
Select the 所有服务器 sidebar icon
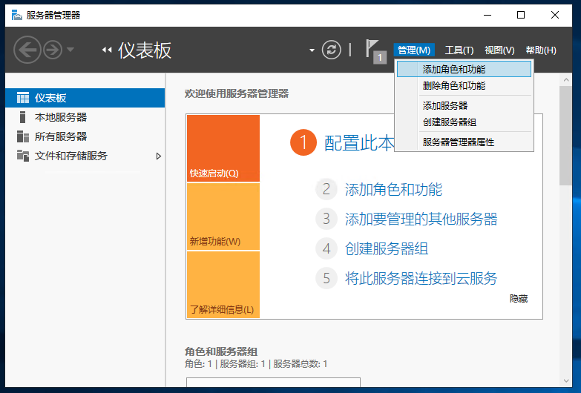click(x=23, y=136)
